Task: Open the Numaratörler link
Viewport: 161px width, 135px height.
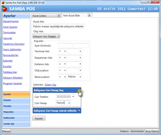Action: point(10,55)
